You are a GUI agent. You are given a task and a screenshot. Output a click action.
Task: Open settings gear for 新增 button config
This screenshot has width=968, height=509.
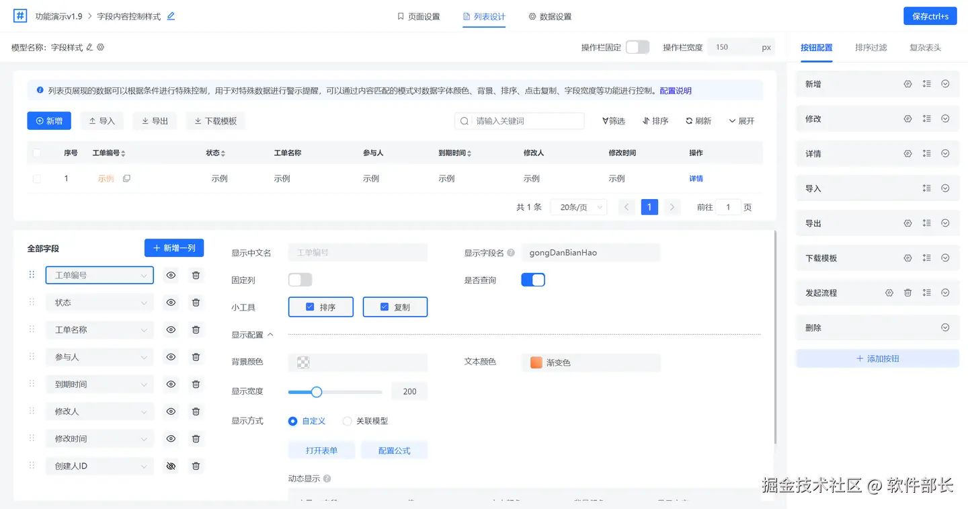pos(908,84)
